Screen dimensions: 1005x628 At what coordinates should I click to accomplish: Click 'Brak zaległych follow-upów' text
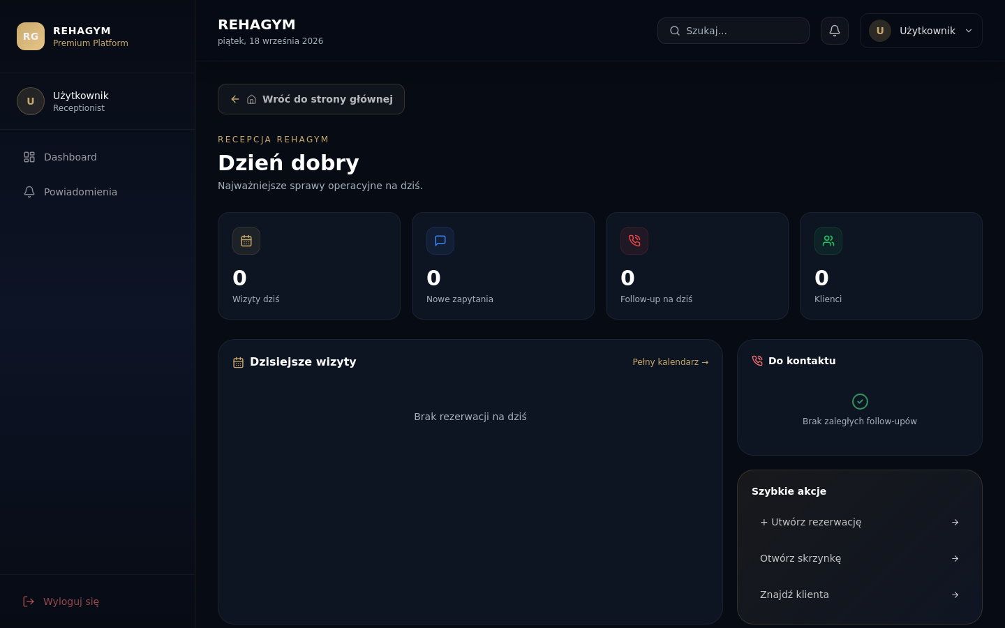(860, 421)
